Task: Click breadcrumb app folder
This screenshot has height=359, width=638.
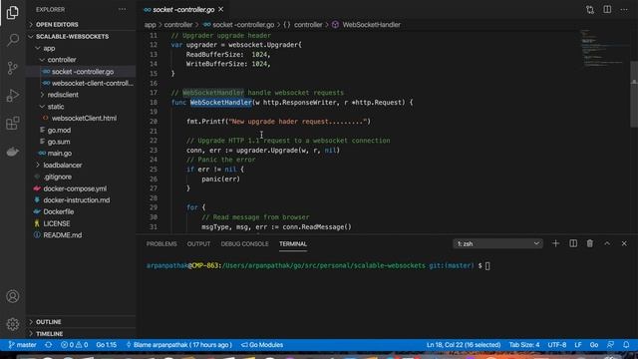Action: pos(151,24)
